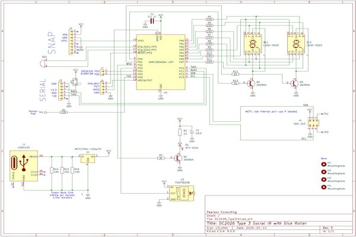Viewport: 356px width, 237px height.
Task: Select the J7 two-pin jumper header
Action: pos(102,72)
